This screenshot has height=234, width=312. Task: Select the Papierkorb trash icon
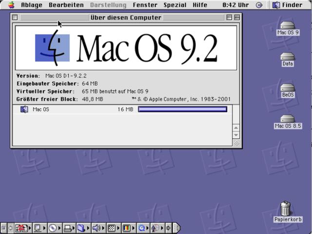288,212
